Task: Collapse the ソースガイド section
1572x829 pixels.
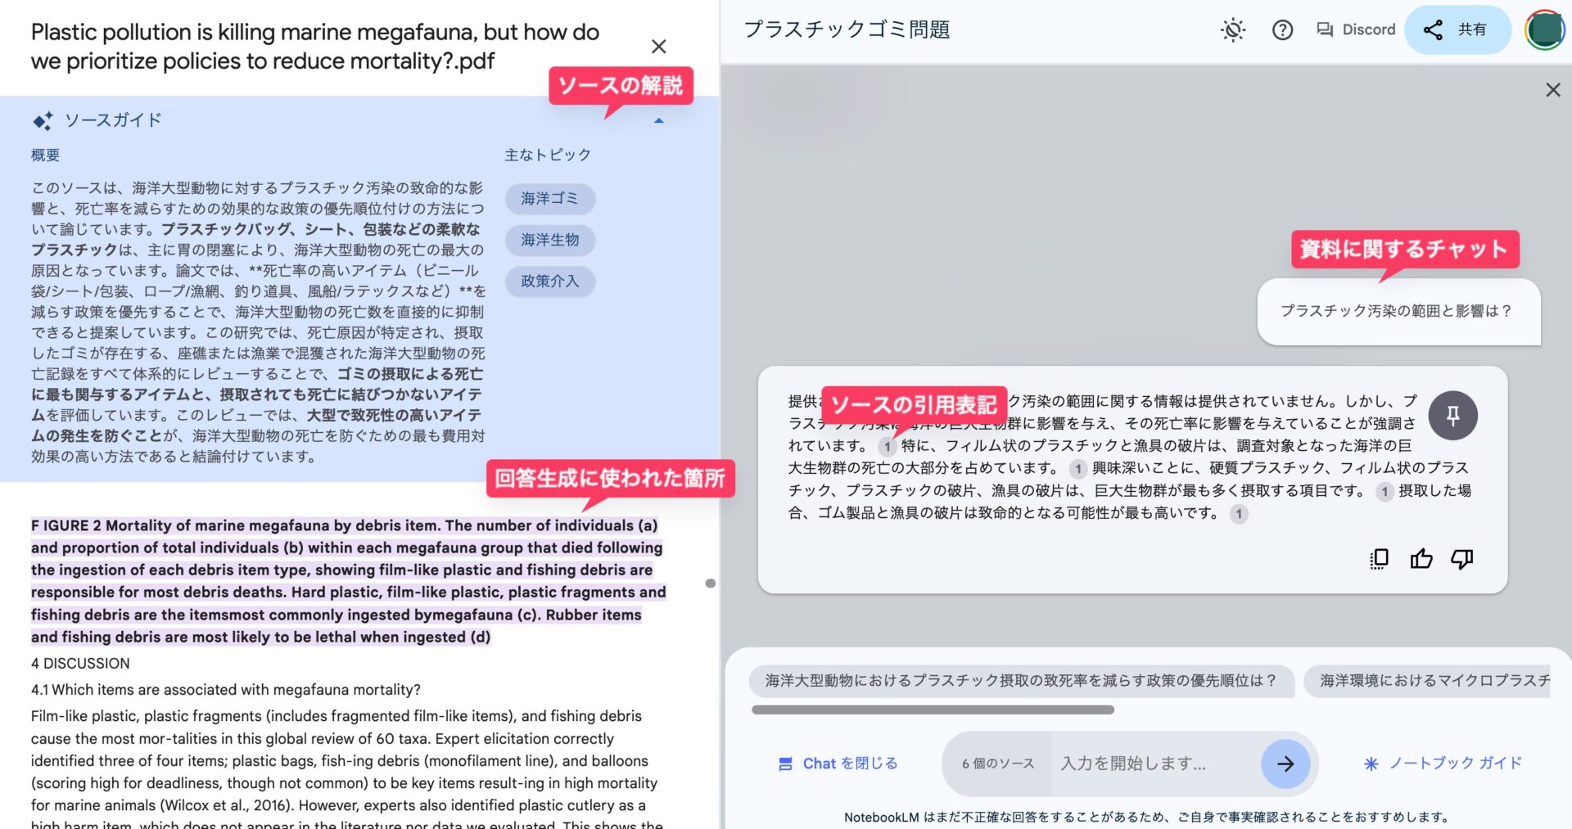Action: 659,121
